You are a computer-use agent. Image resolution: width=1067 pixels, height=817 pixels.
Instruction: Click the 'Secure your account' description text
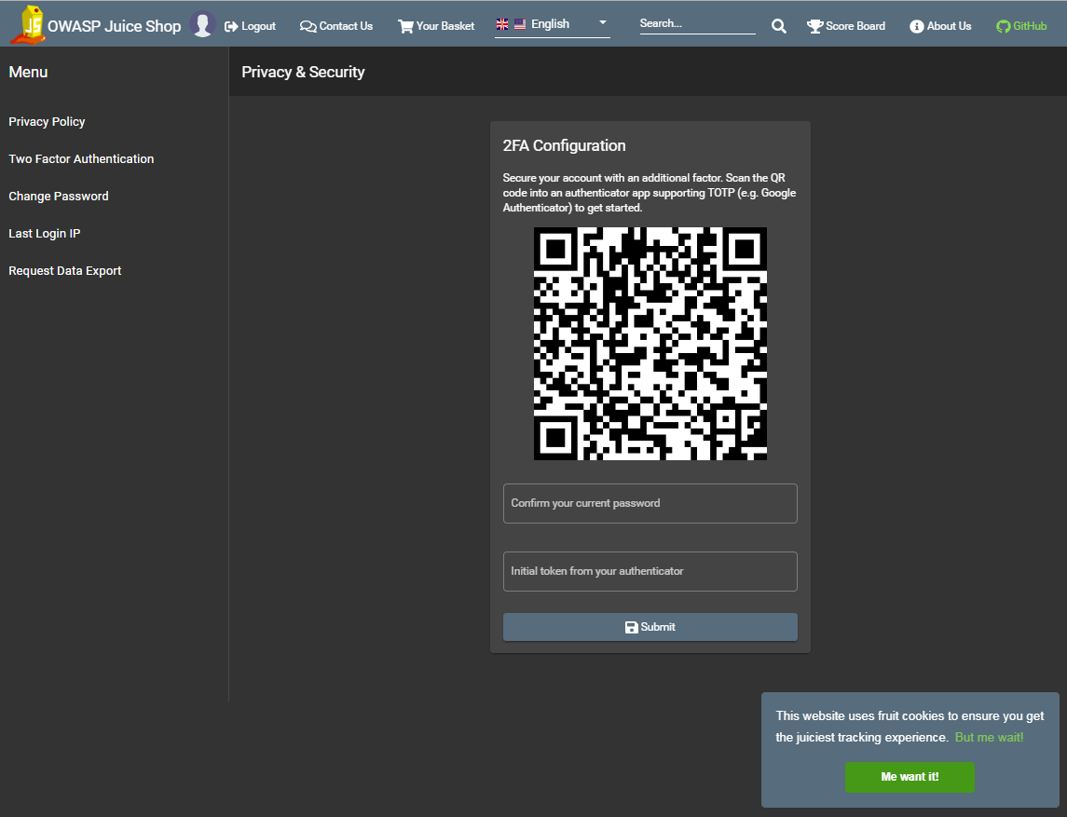pyautogui.click(x=650, y=193)
